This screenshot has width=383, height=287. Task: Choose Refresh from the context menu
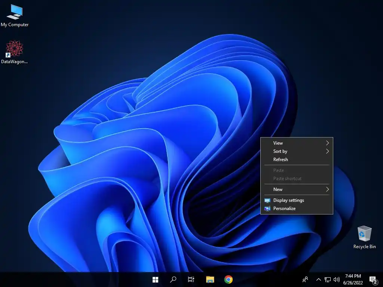click(297, 160)
